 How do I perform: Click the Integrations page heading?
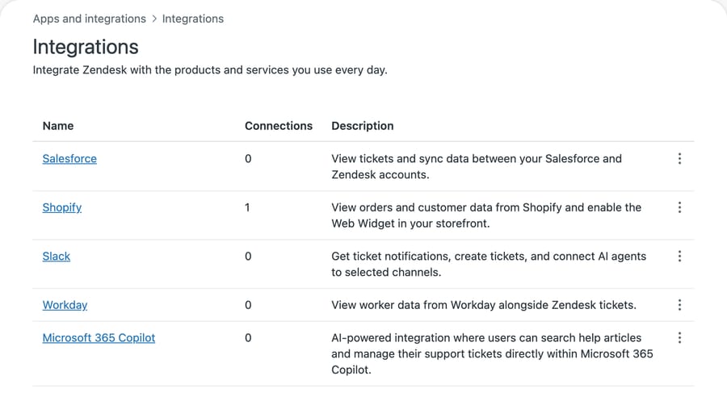(86, 47)
